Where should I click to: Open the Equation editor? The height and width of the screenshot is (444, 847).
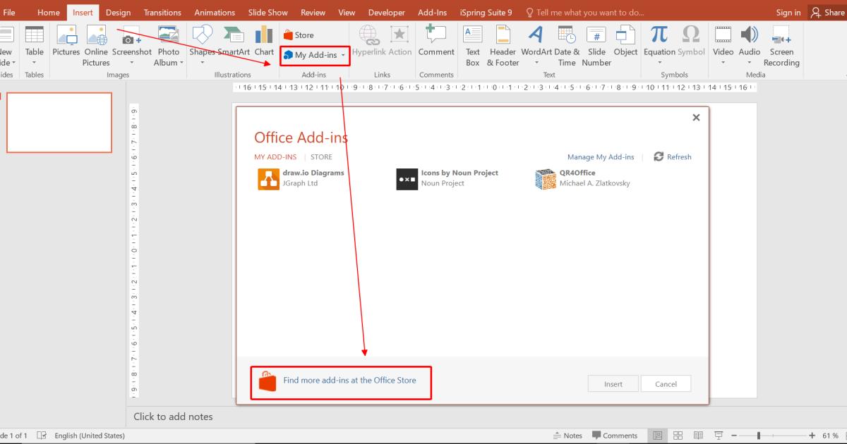(658, 44)
